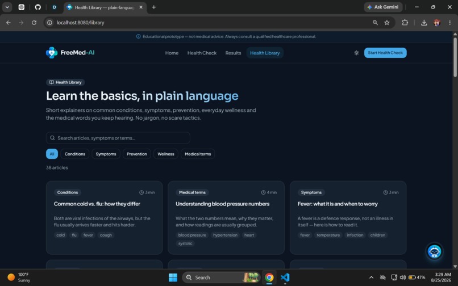Click the volume speaker icon in the tray
The height and width of the screenshot is (286, 458).
pos(403,277)
